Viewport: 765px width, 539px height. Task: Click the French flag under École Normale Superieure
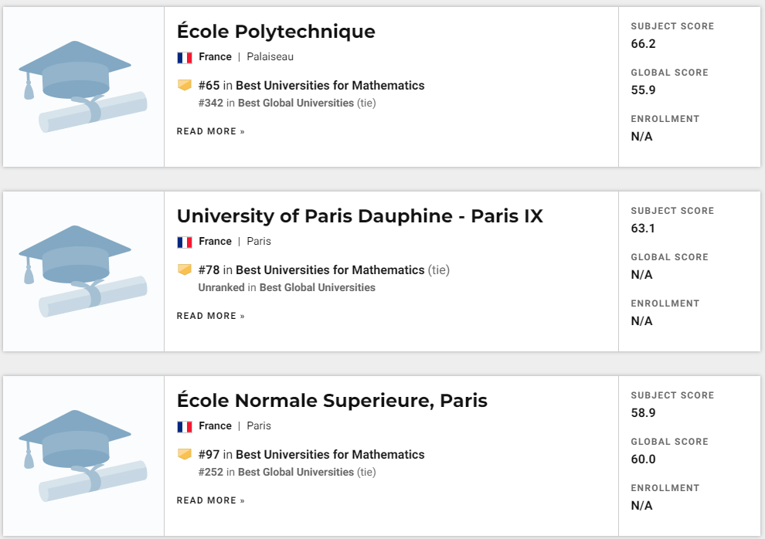click(185, 427)
